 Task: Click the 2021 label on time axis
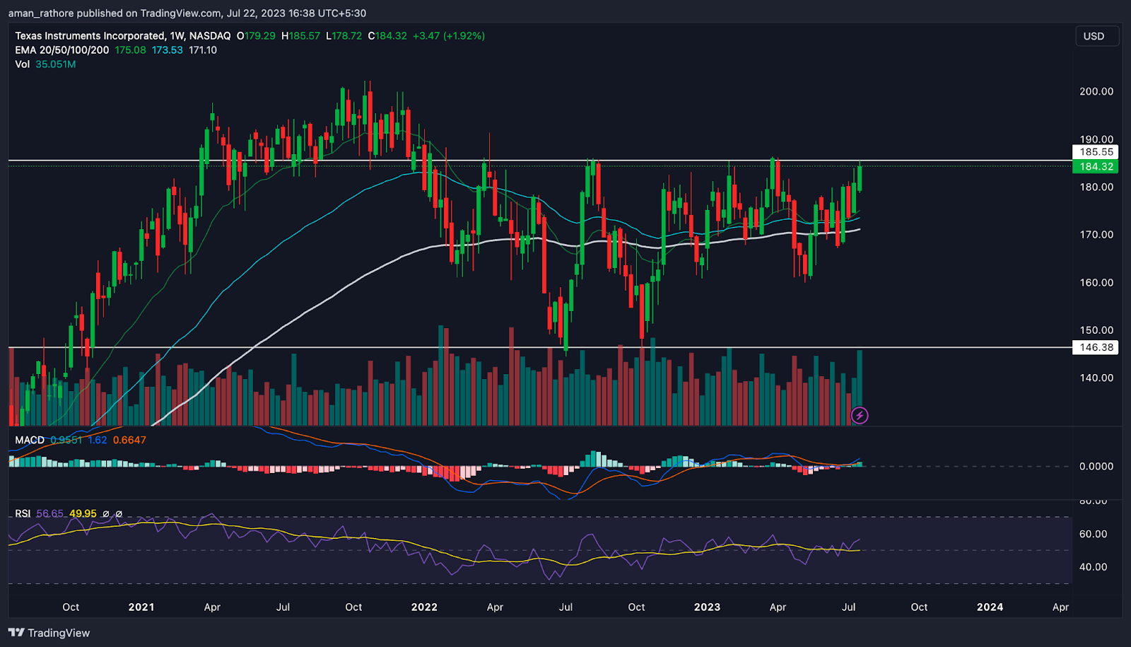tap(141, 607)
